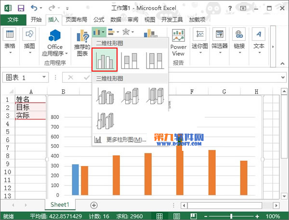Open the Name Box dropdown arrow
The image size is (289, 220).
pos(44,77)
